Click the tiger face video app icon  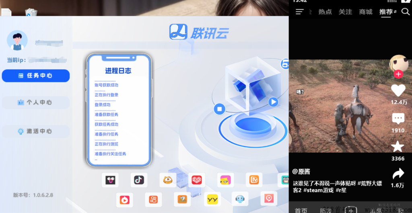[x=168, y=180]
